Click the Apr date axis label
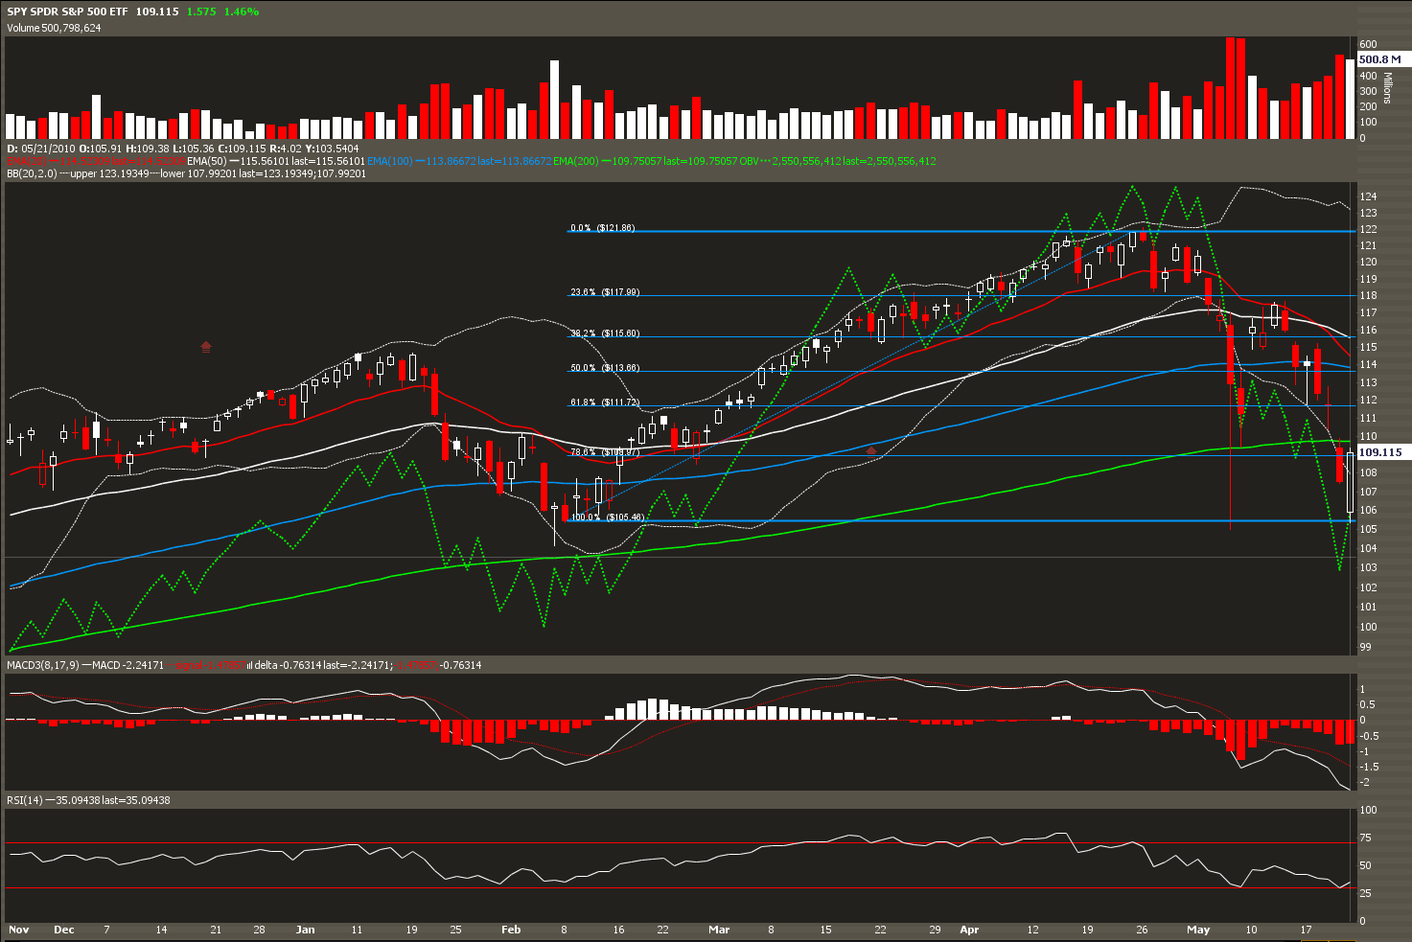The image size is (1412, 942). pos(969,930)
